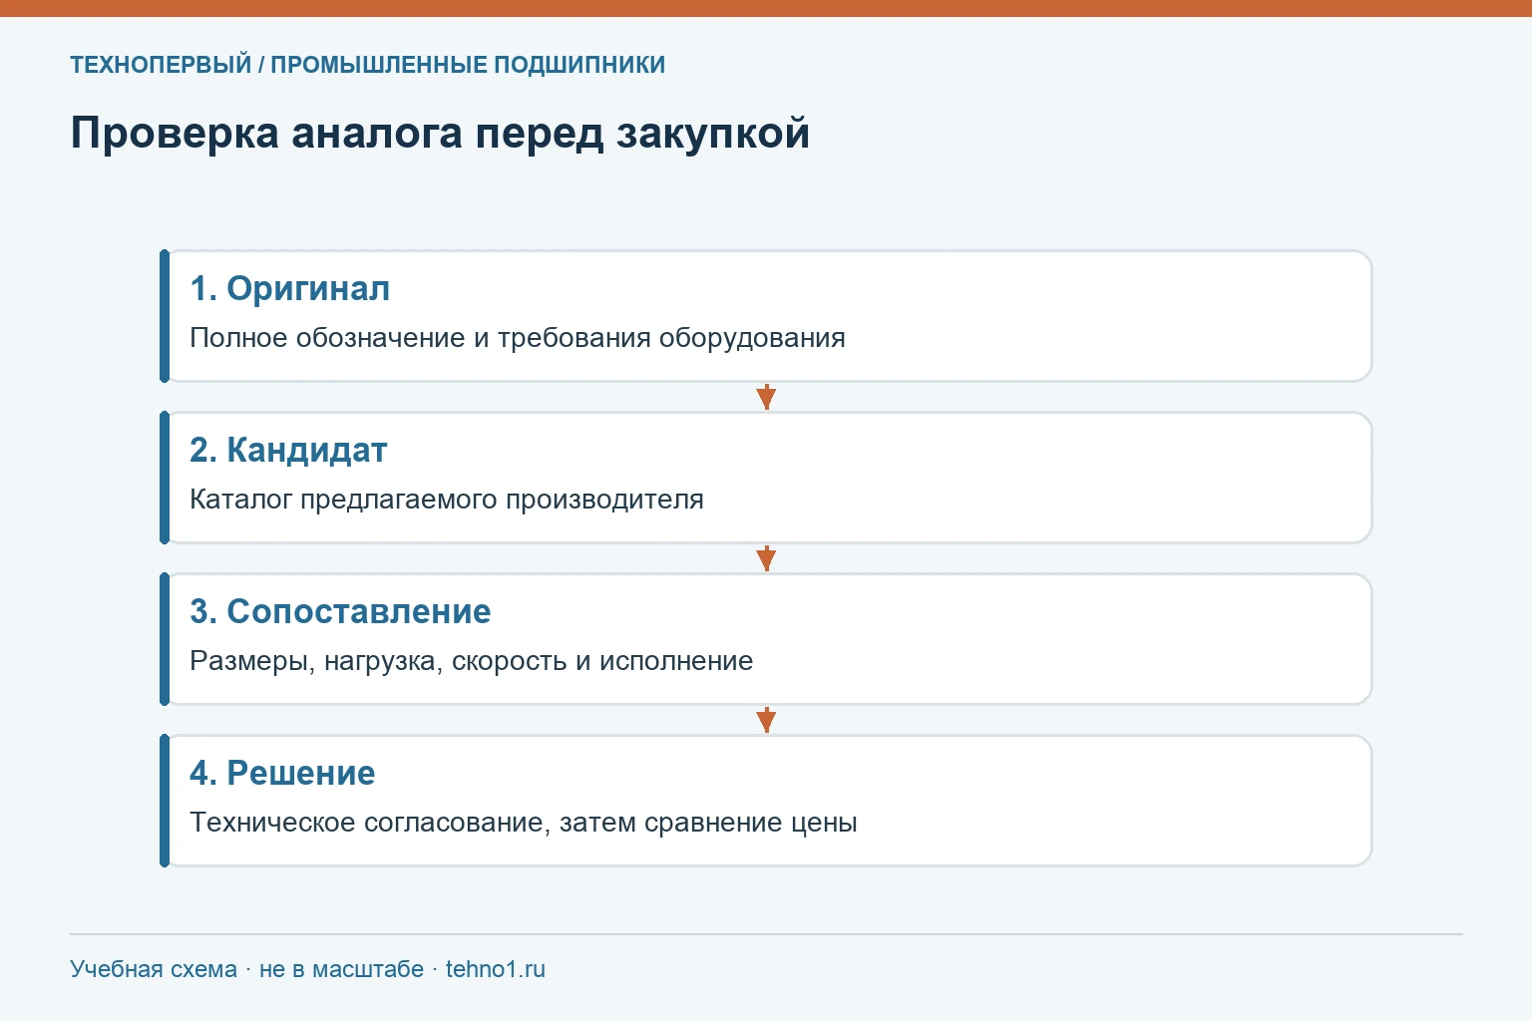The width and height of the screenshot is (1532, 1021).
Task: Select the text 'Каталог предлагаемого производителя'
Action: pos(447,500)
